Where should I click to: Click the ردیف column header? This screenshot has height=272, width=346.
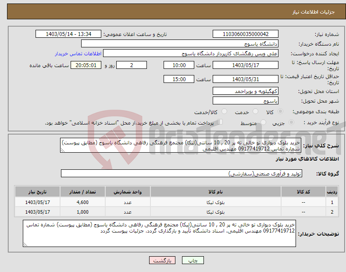pyautogui.click(x=332, y=192)
